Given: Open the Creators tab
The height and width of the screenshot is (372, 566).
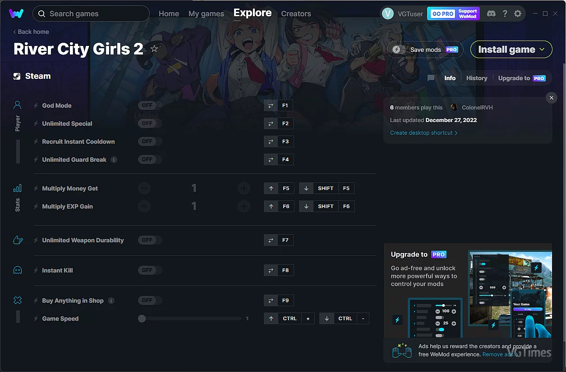Looking at the screenshot, I should [x=296, y=14].
